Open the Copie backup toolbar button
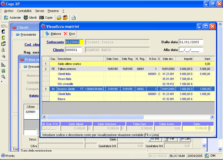The image size is (223, 160). (46, 18)
